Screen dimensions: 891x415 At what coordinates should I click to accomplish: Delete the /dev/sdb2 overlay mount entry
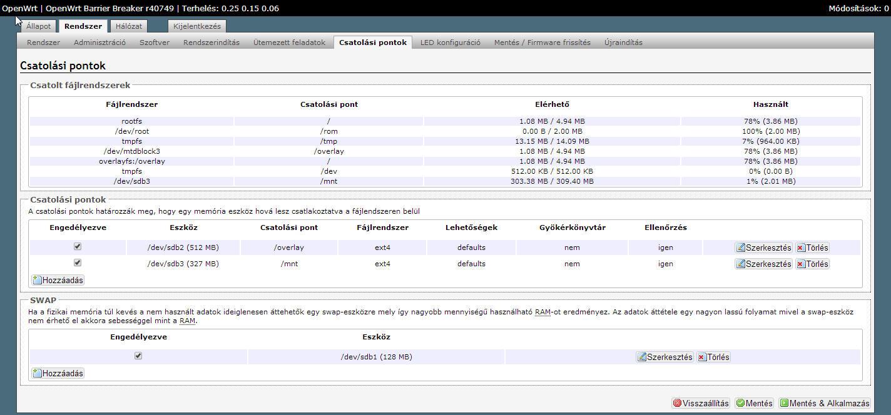(x=812, y=247)
